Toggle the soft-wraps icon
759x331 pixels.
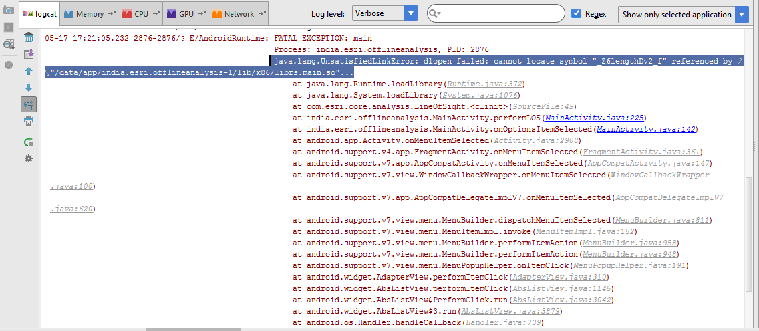click(29, 104)
